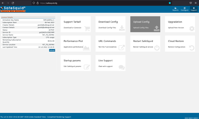Viewport: 199px width, 119px height.
Task: Reload the page with the refresh icon
Action: [13, 3]
